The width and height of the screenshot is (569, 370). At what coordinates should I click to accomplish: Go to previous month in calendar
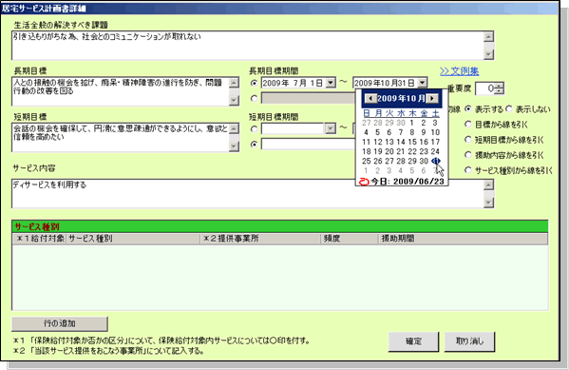coord(370,99)
